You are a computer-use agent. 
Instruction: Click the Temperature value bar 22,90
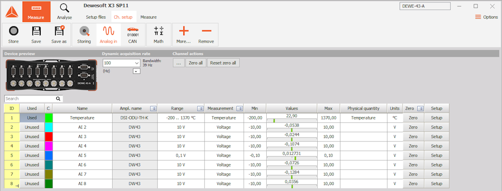[292, 118]
